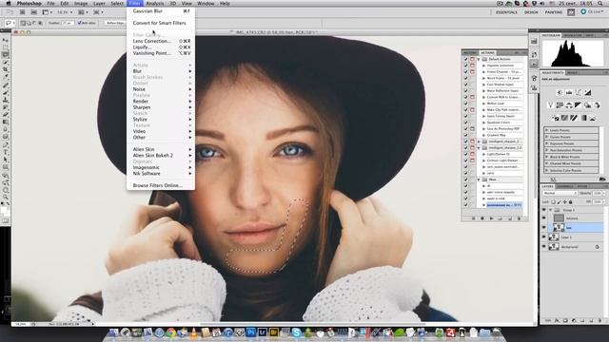Create a new action from the Actions footer

(x=510, y=218)
